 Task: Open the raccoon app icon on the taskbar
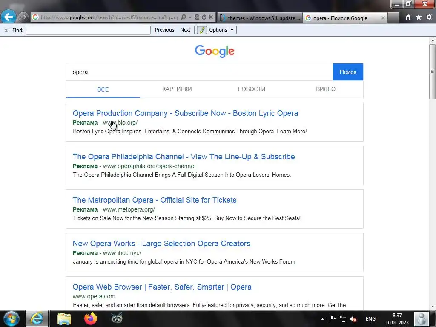[117, 318]
